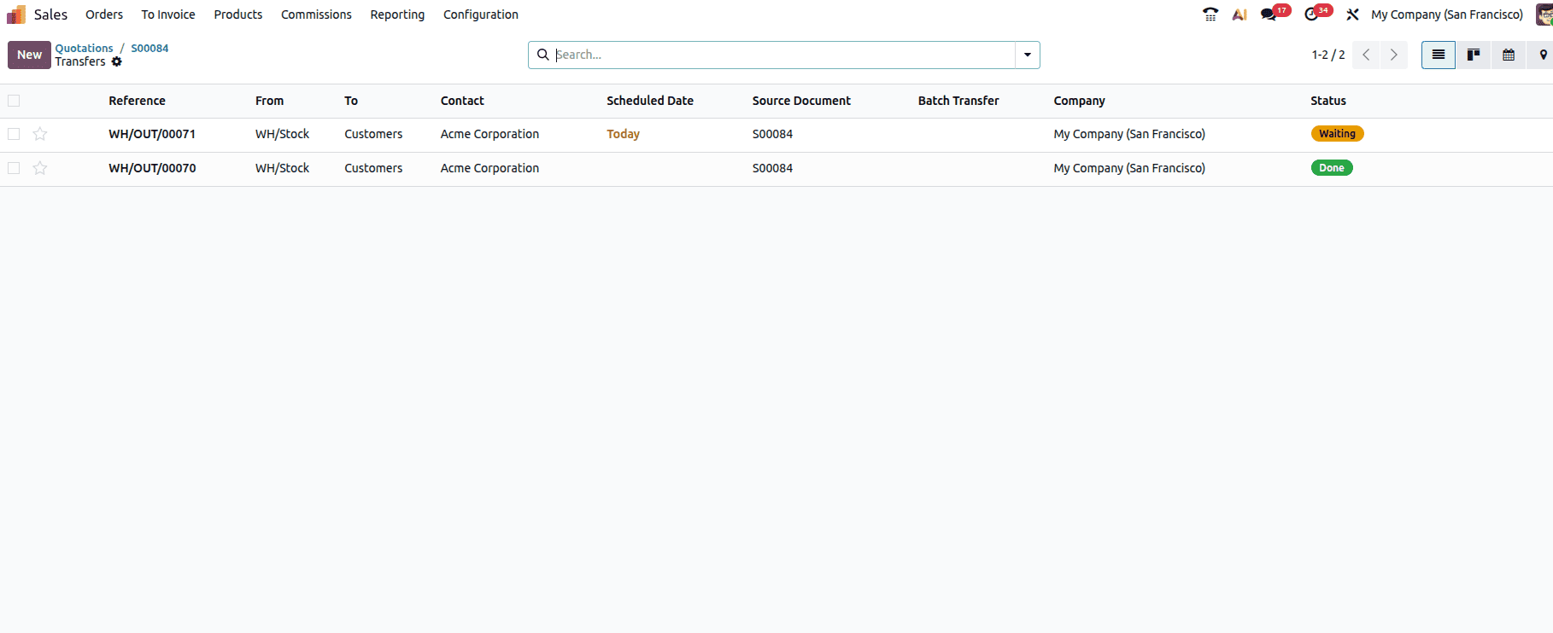Click company cell in the Waiting row
1553x633 pixels.
1129,134
